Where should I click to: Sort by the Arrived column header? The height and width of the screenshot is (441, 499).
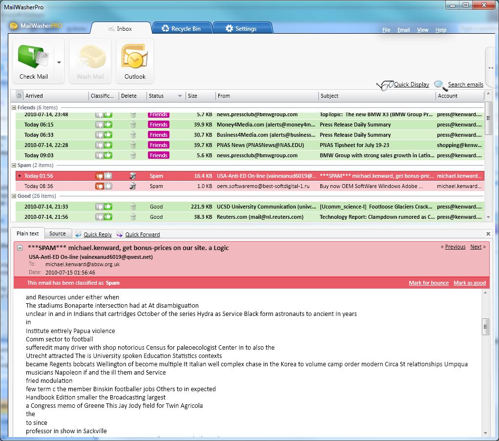(x=56, y=96)
